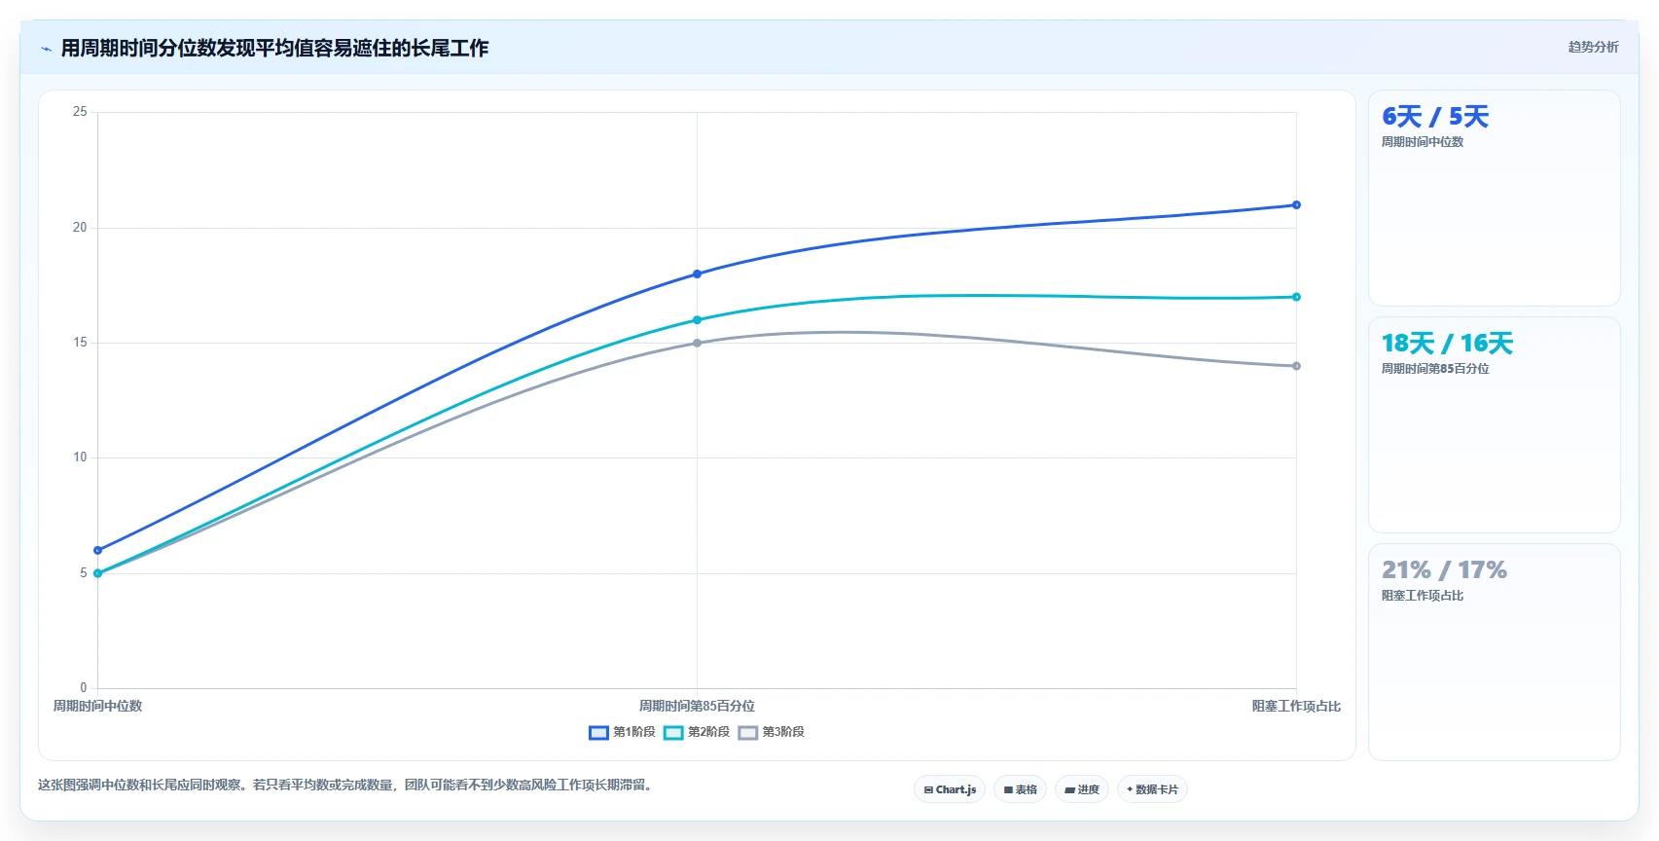Click the cyan data point at 阻塞工作项占比
Image resolution: width=1659 pixels, height=841 pixels.
1296,297
